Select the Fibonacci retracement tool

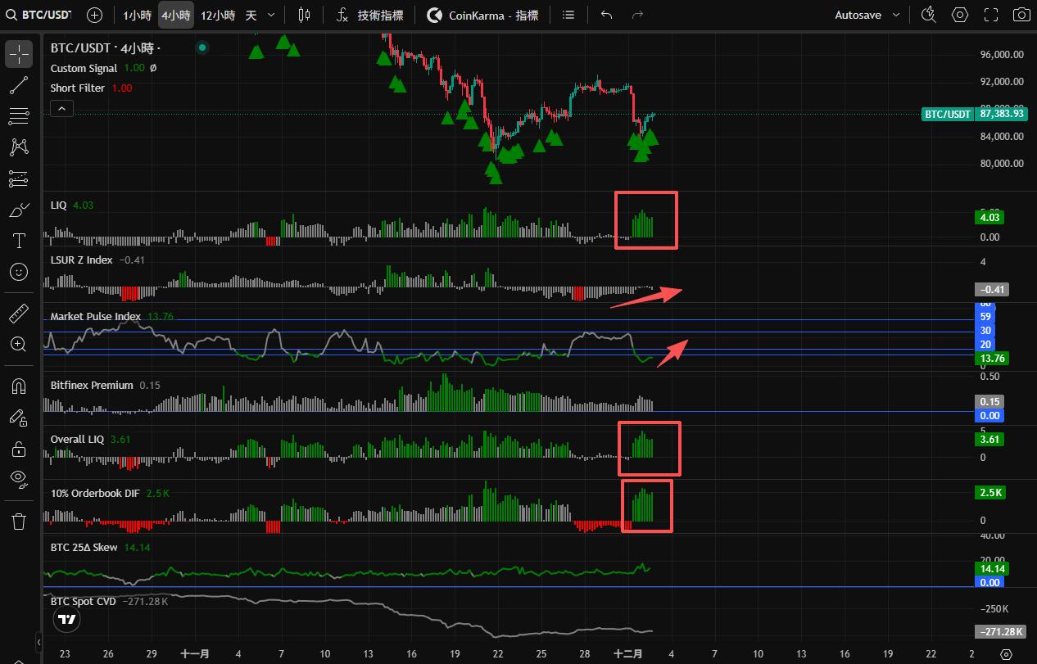(18, 116)
